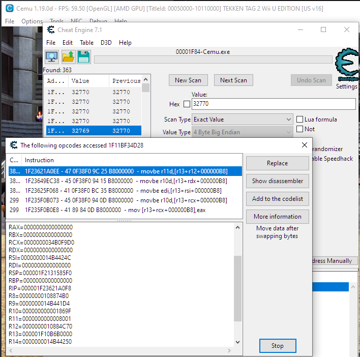Click the New Scan button
Viewport: 360px width, 357px height.
[188, 80]
